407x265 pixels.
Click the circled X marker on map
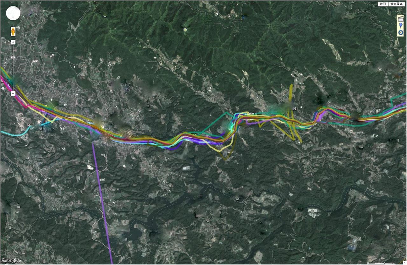point(39,121)
